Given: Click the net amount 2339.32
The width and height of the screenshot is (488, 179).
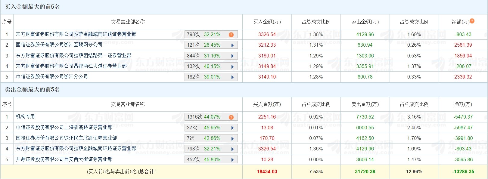Looking at the screenshot, I should click(x=463, y=77).
